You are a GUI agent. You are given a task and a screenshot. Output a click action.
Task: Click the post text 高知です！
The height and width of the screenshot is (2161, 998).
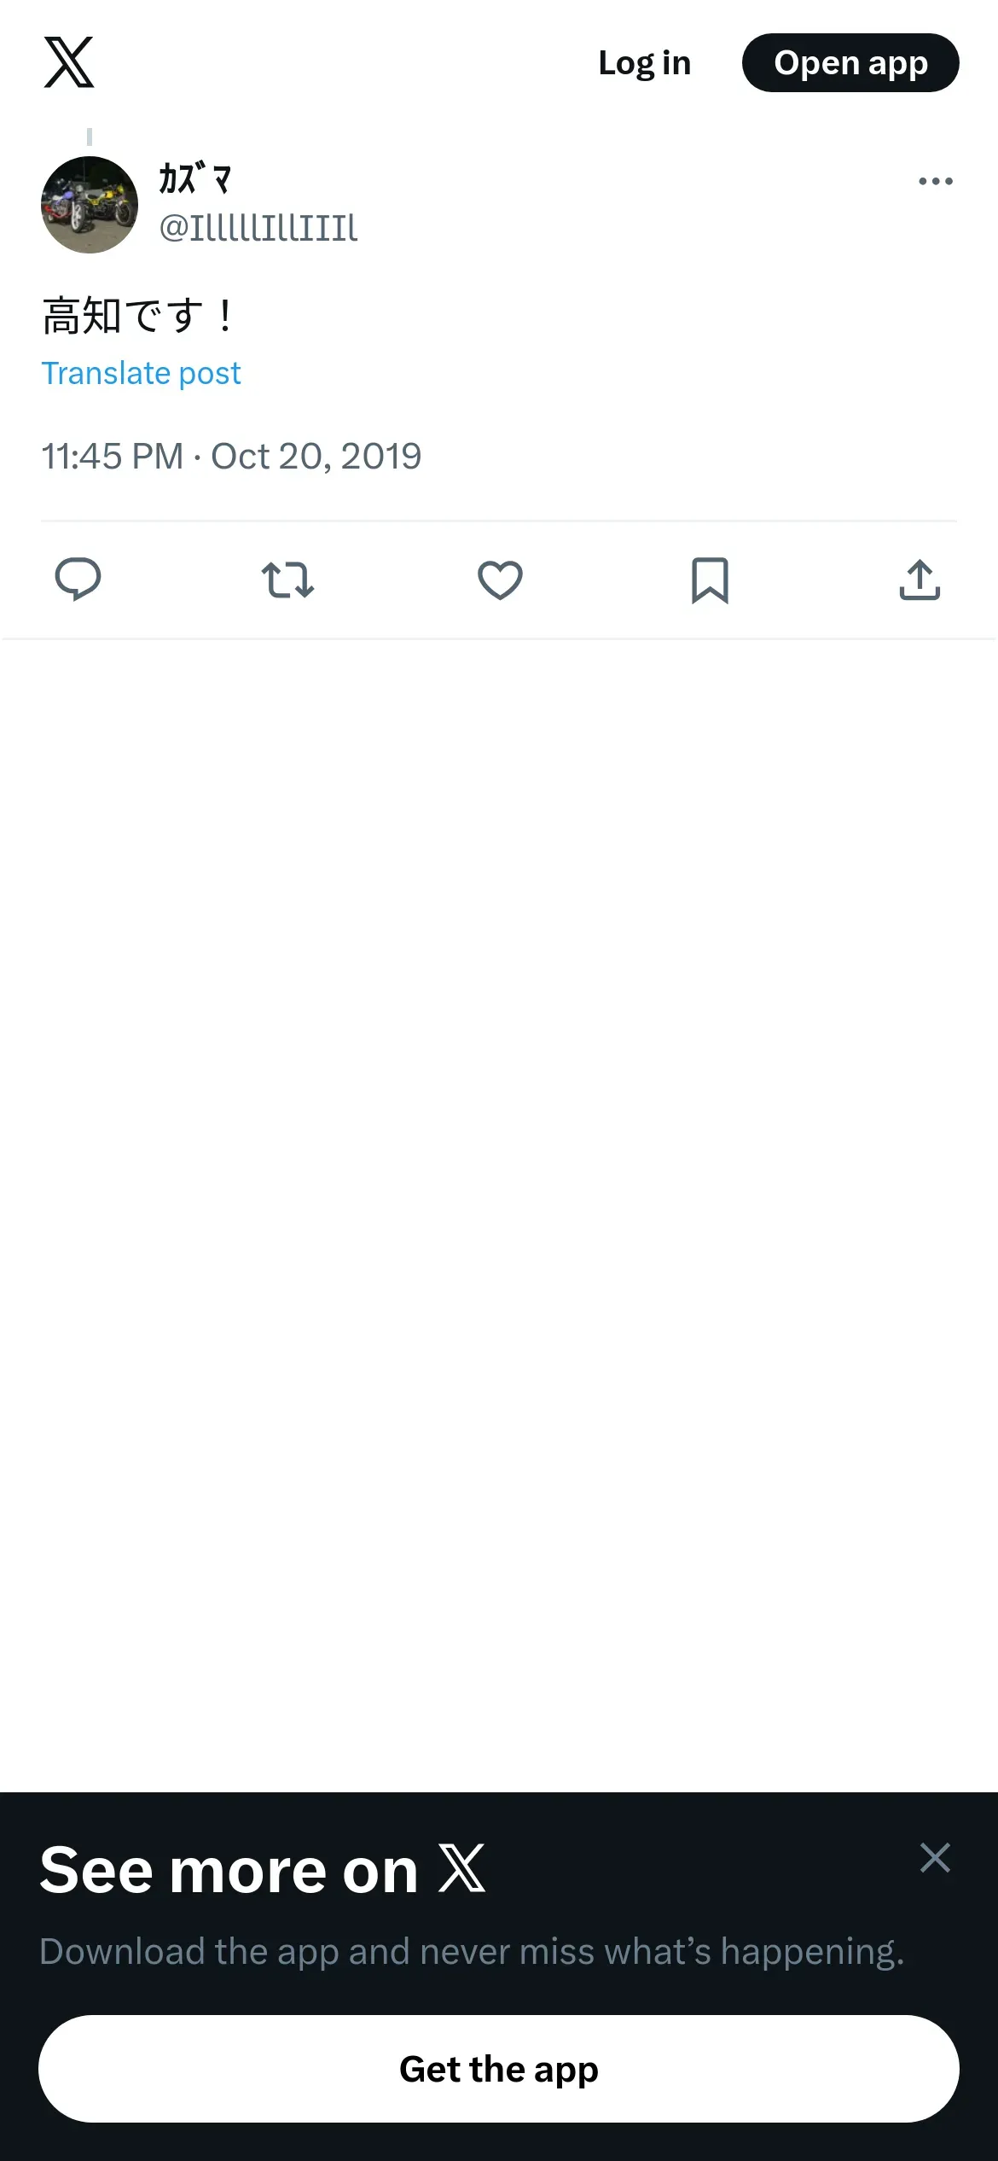[x=137, y=316]
